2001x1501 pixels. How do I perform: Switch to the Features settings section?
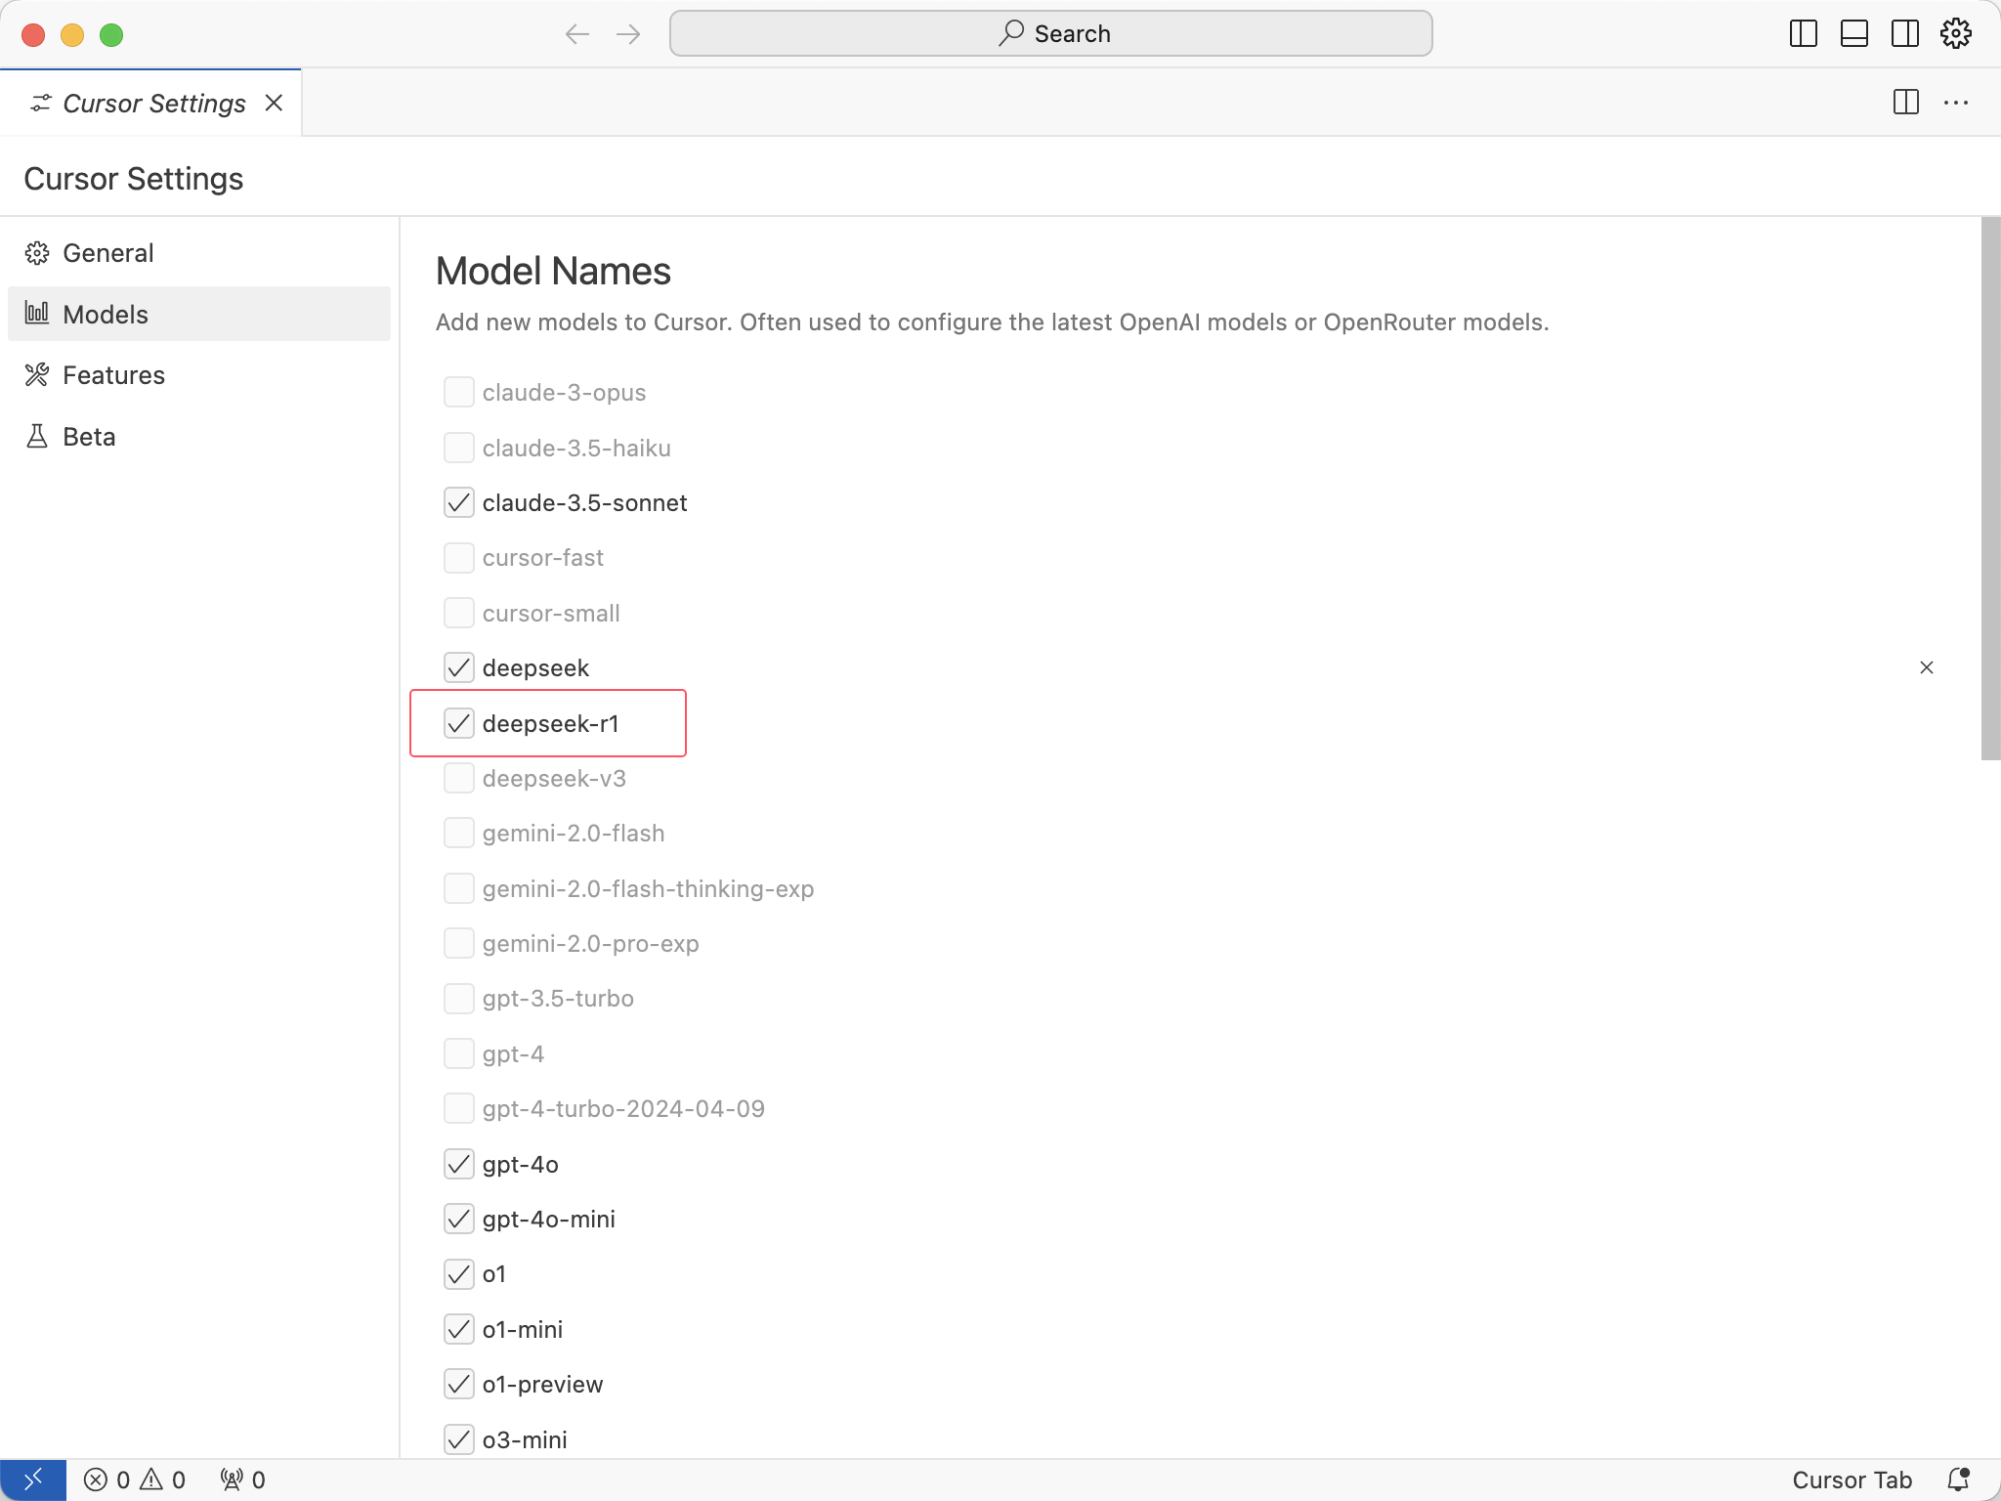(113, 375)
